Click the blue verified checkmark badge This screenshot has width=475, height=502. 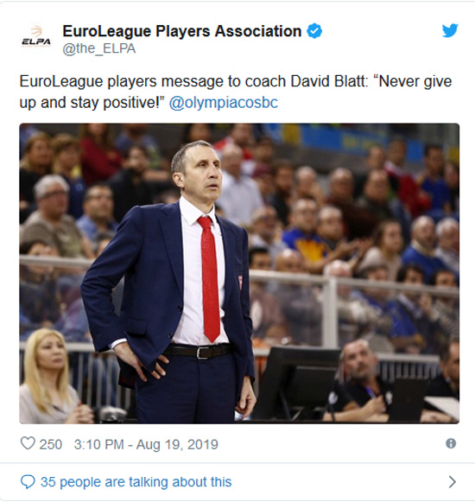pyautogui.click(x=314, y=31)
